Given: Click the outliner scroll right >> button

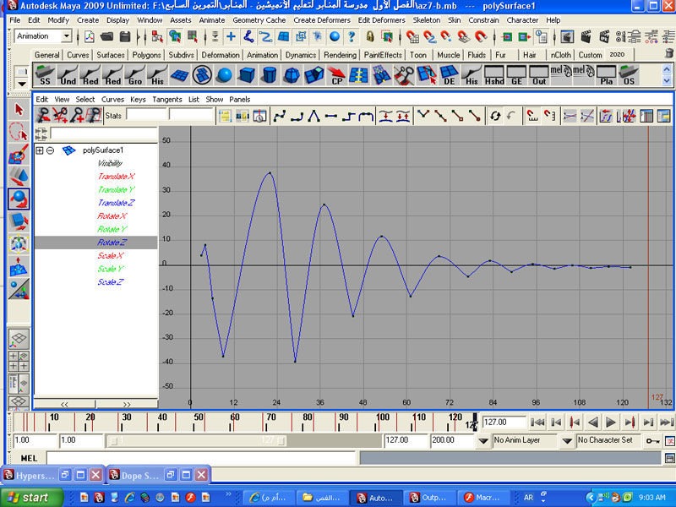Looking at the screenshot, I should (127, 404).
